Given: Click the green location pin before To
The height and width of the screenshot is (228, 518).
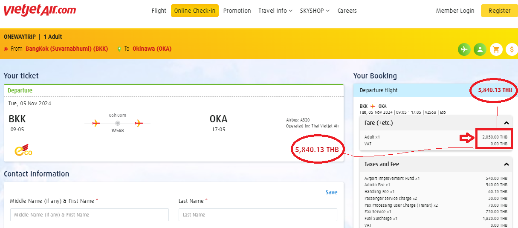Looking at the screenshot, I should (119, 49).
